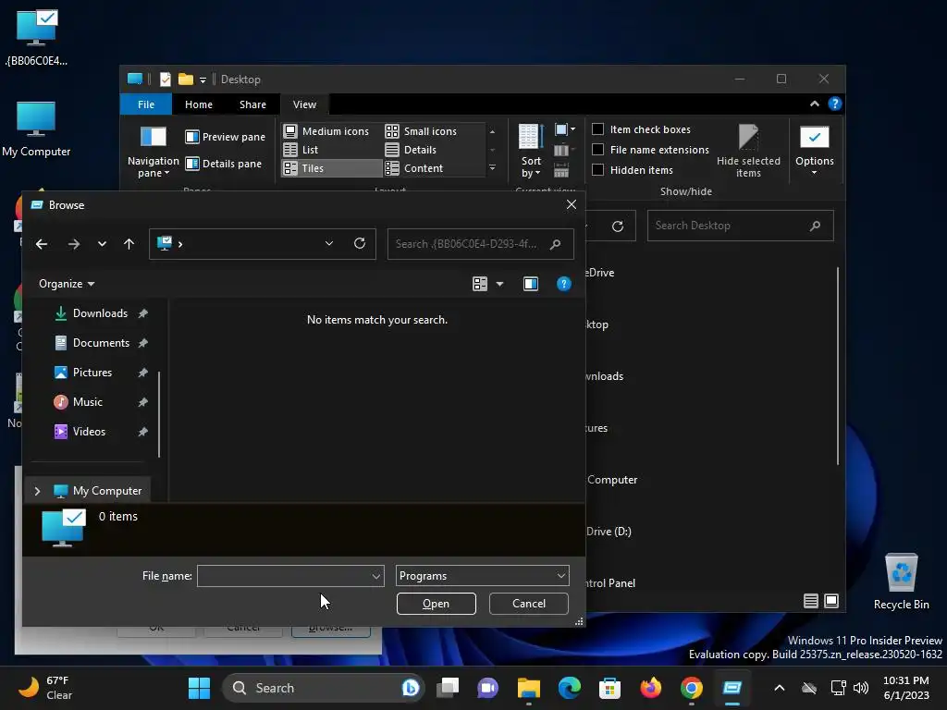
Task: Open recent locations chevron in Browse dialog
Action: [x=102, y=244]
